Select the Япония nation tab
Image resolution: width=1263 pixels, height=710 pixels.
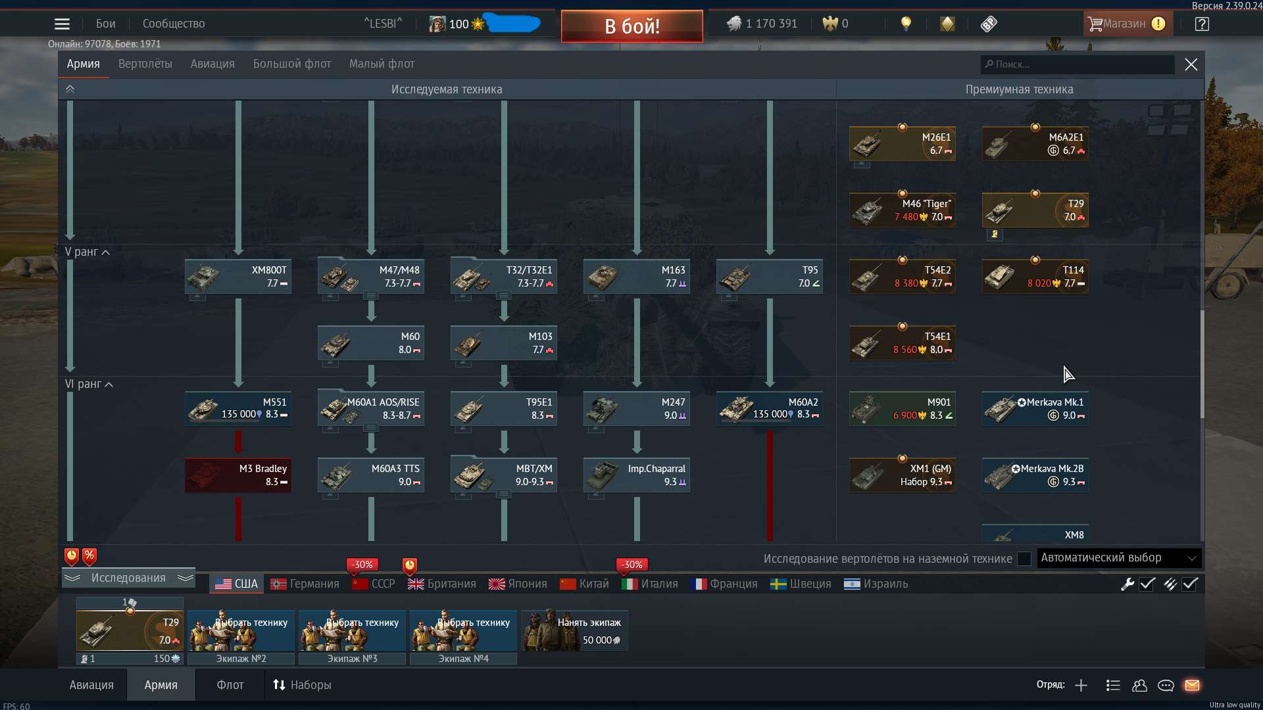518,584
